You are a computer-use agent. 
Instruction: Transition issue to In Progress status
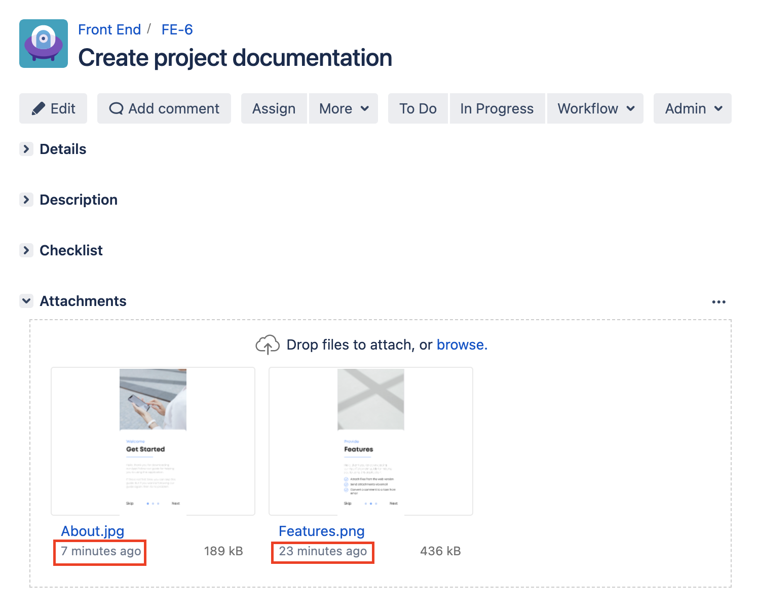coord(497,108)
